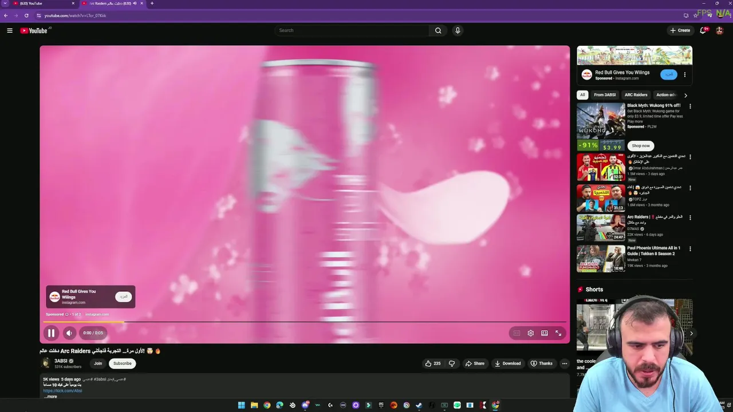Open options for Paul Phoenix guide video
The width and height of the screenshot is (733, 412).
click(x=689, y=249)
